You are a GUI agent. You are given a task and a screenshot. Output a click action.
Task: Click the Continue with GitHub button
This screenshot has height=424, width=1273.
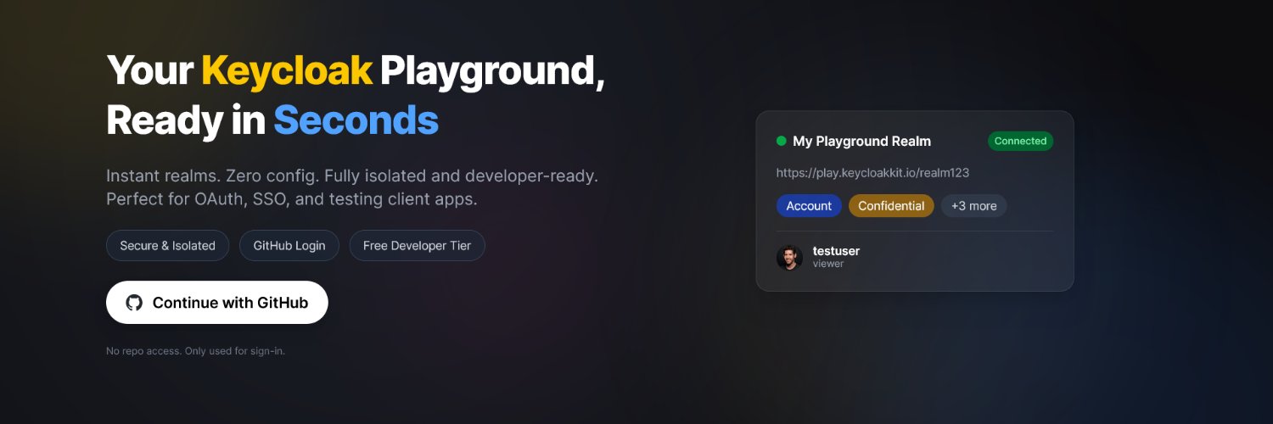[x=216, y=303]
